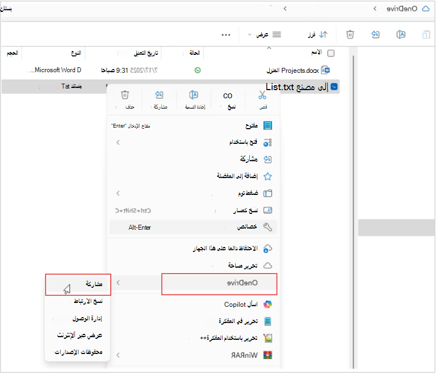
Task: Toggle the checkbox beside List.txt
Action: click(334, 87)
